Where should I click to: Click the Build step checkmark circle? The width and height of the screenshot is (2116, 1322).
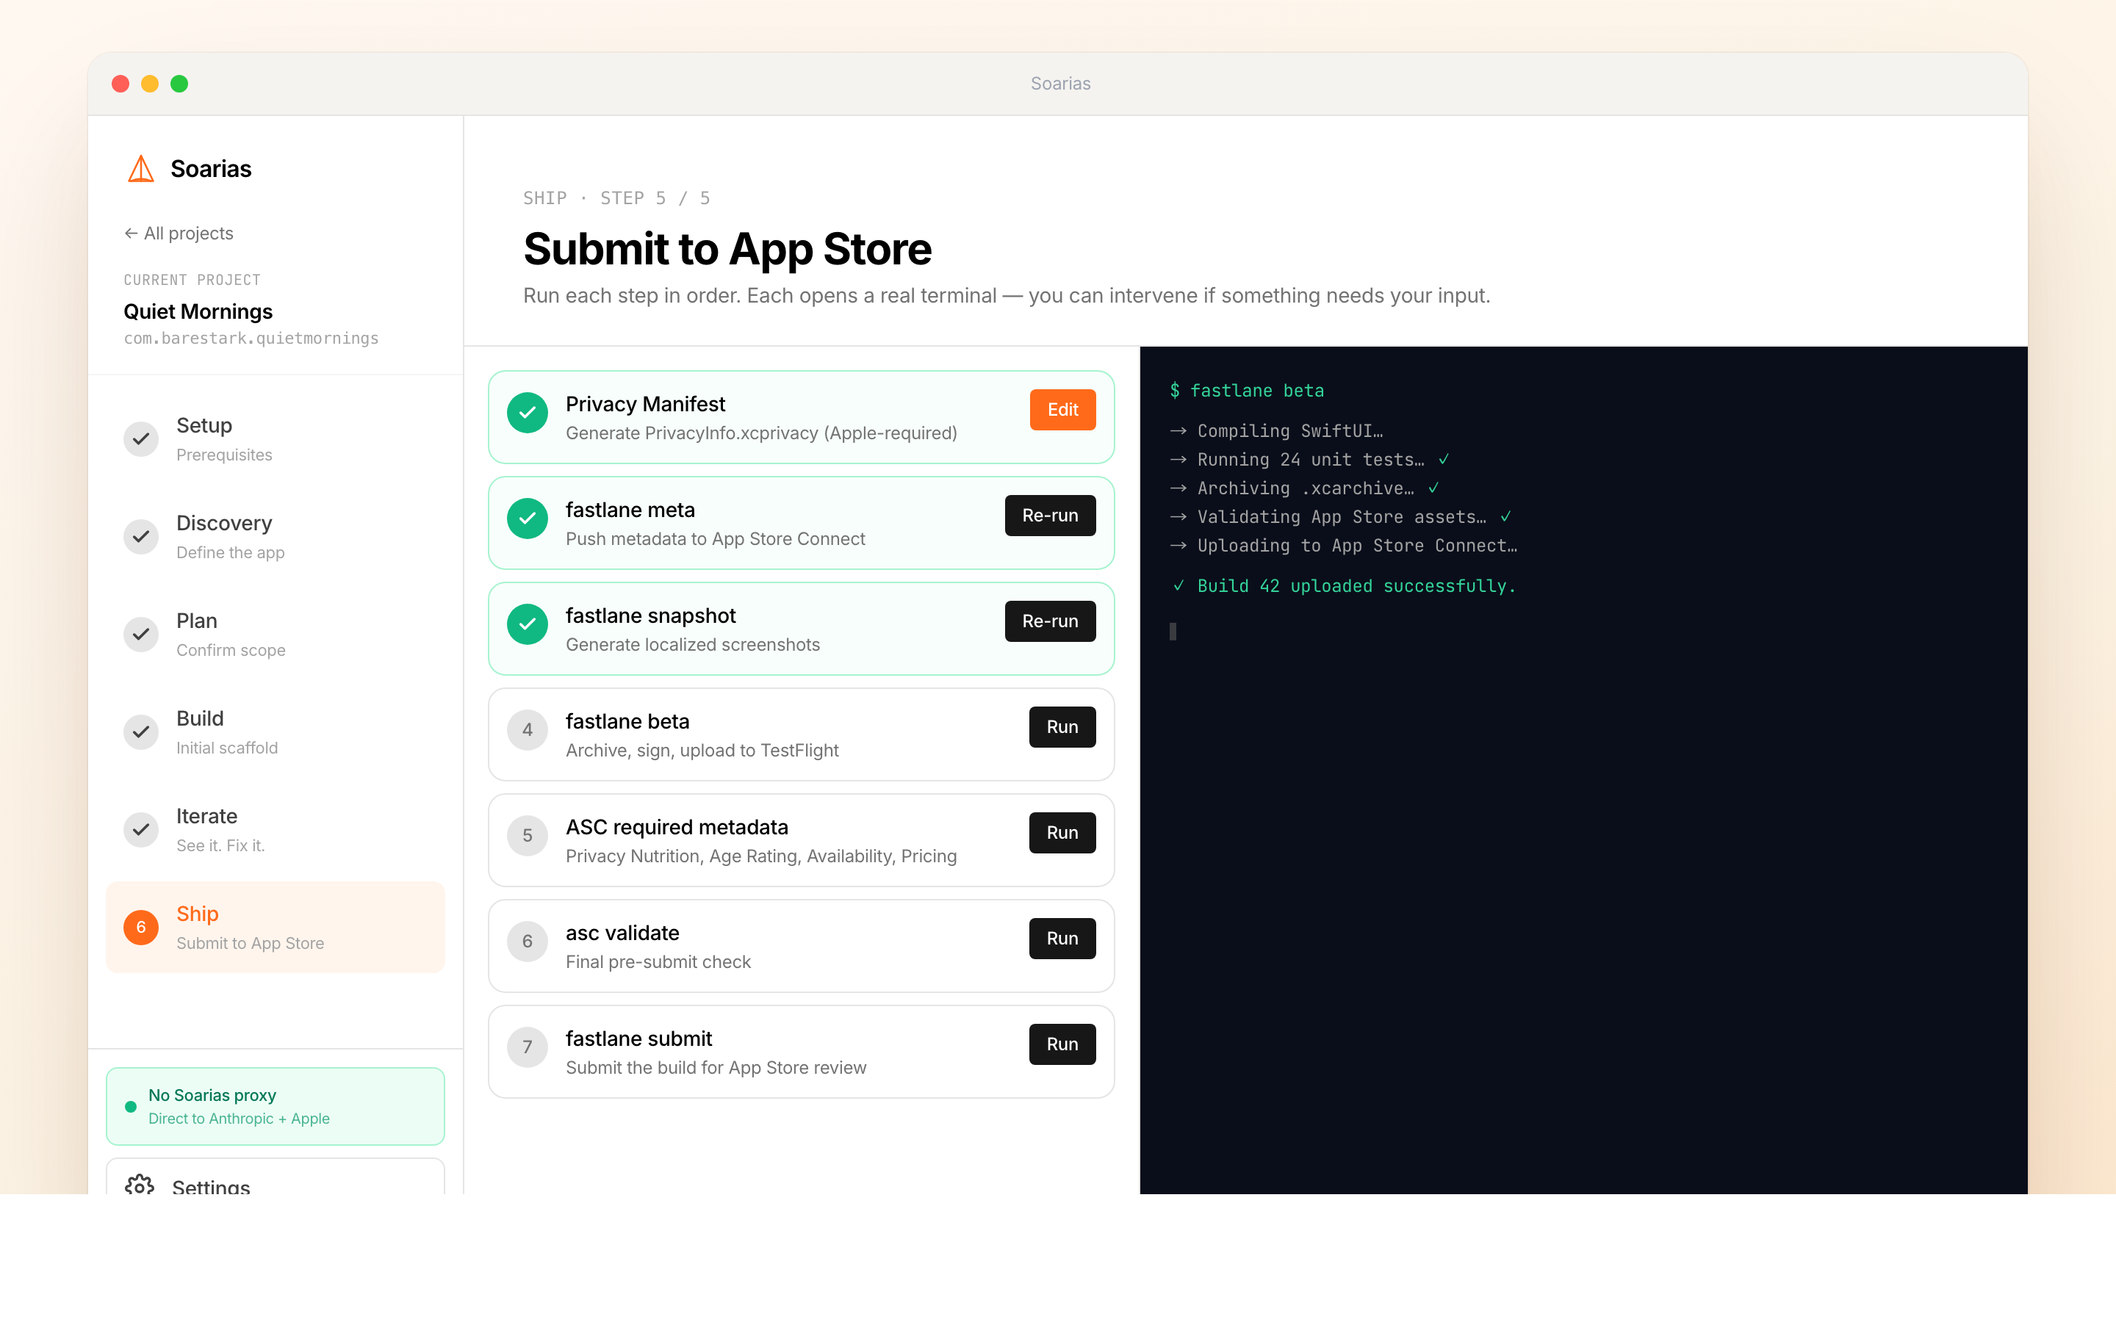click(x=141, y=732)
